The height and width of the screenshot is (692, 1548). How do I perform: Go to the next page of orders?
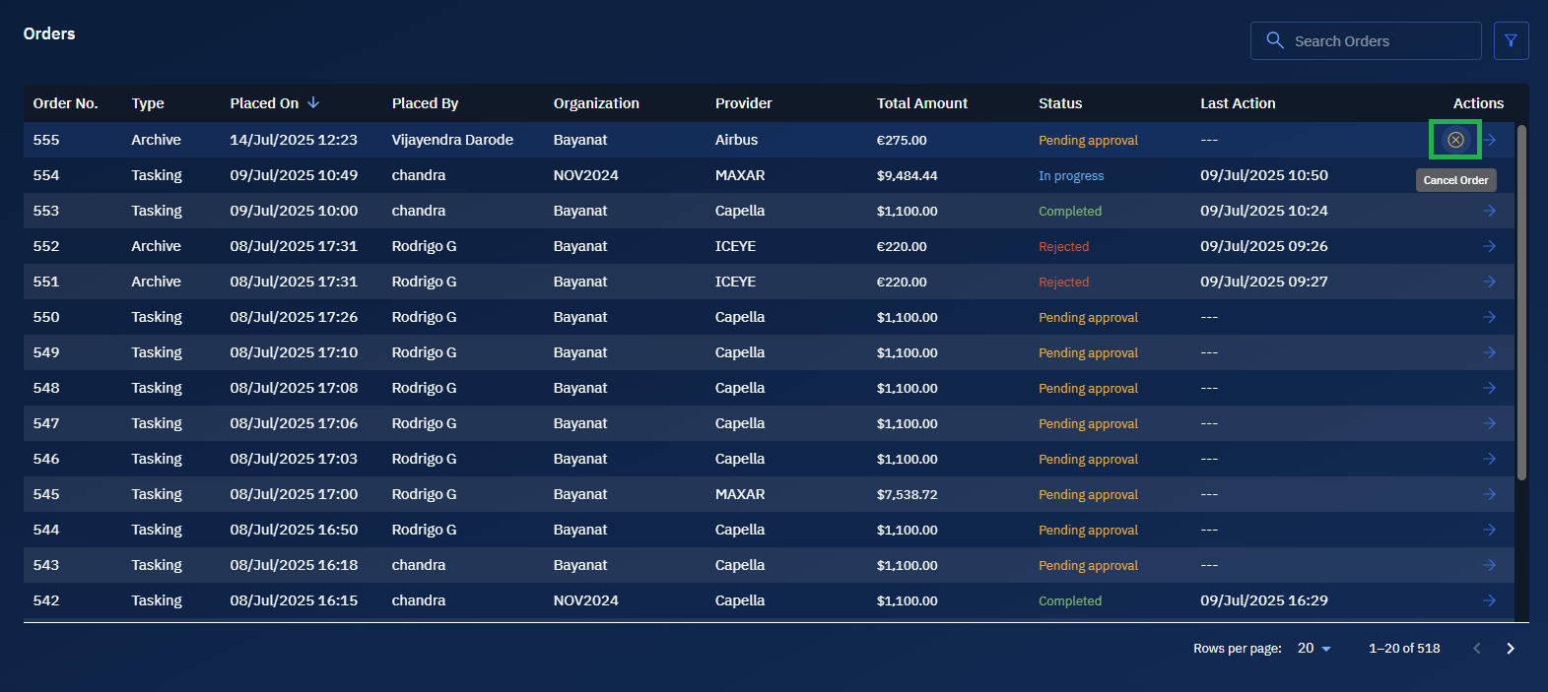tap(1511, 648)
